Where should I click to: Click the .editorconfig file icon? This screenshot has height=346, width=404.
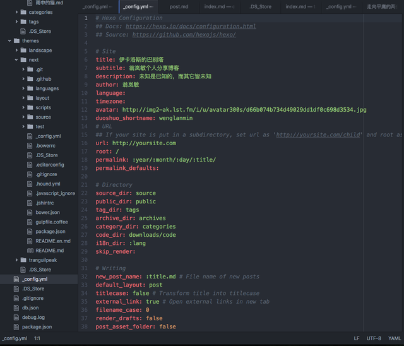coord(30,165)
